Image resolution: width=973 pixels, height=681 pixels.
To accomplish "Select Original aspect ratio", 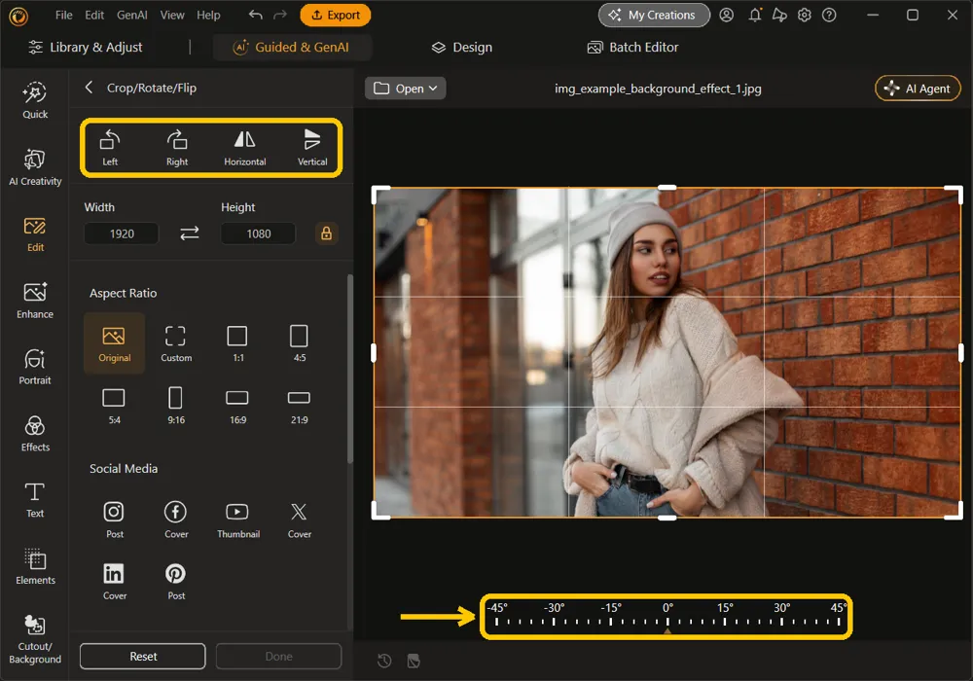I will click(114, 343).
